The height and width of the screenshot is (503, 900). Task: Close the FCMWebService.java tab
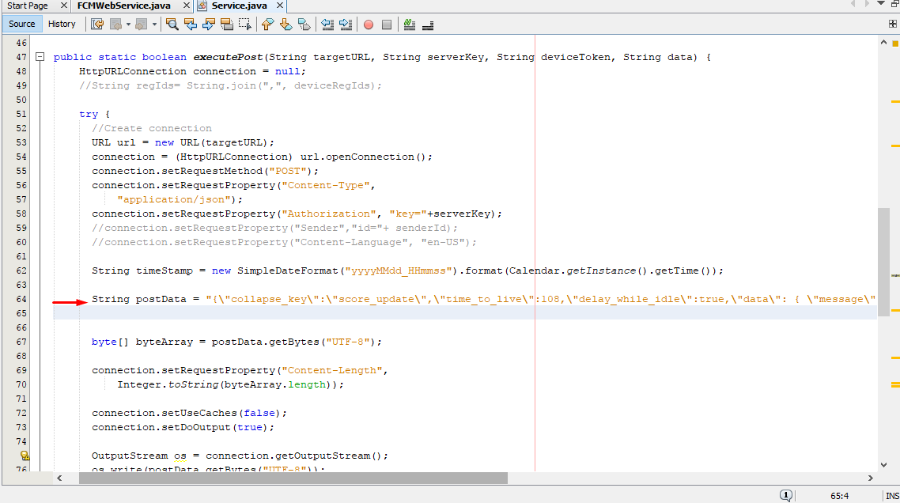(x=187, y=6)
